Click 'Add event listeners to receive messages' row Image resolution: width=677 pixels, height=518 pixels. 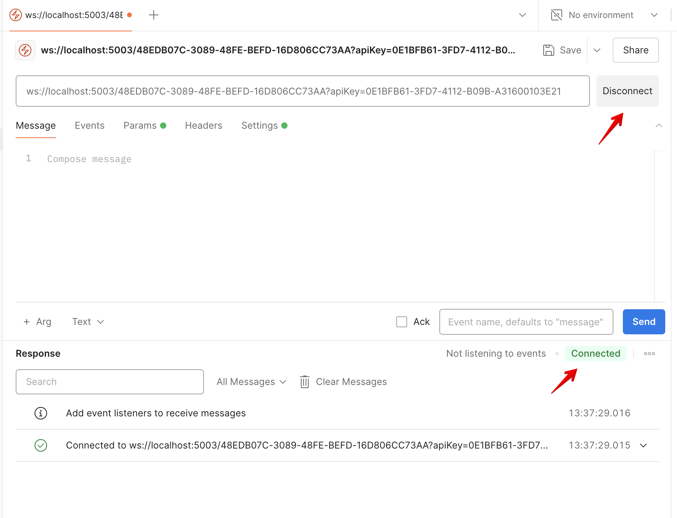pyautogui.click(x=337, y=413)
